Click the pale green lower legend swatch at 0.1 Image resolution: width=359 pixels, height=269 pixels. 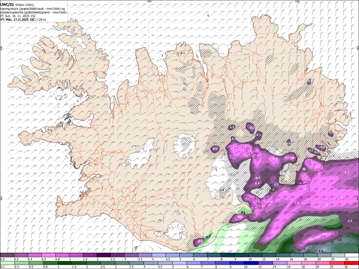click(x=7, y=263)
